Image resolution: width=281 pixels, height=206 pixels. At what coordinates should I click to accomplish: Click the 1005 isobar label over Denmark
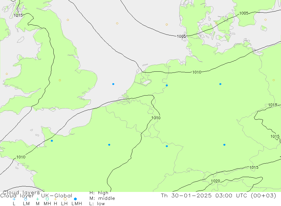244,13
